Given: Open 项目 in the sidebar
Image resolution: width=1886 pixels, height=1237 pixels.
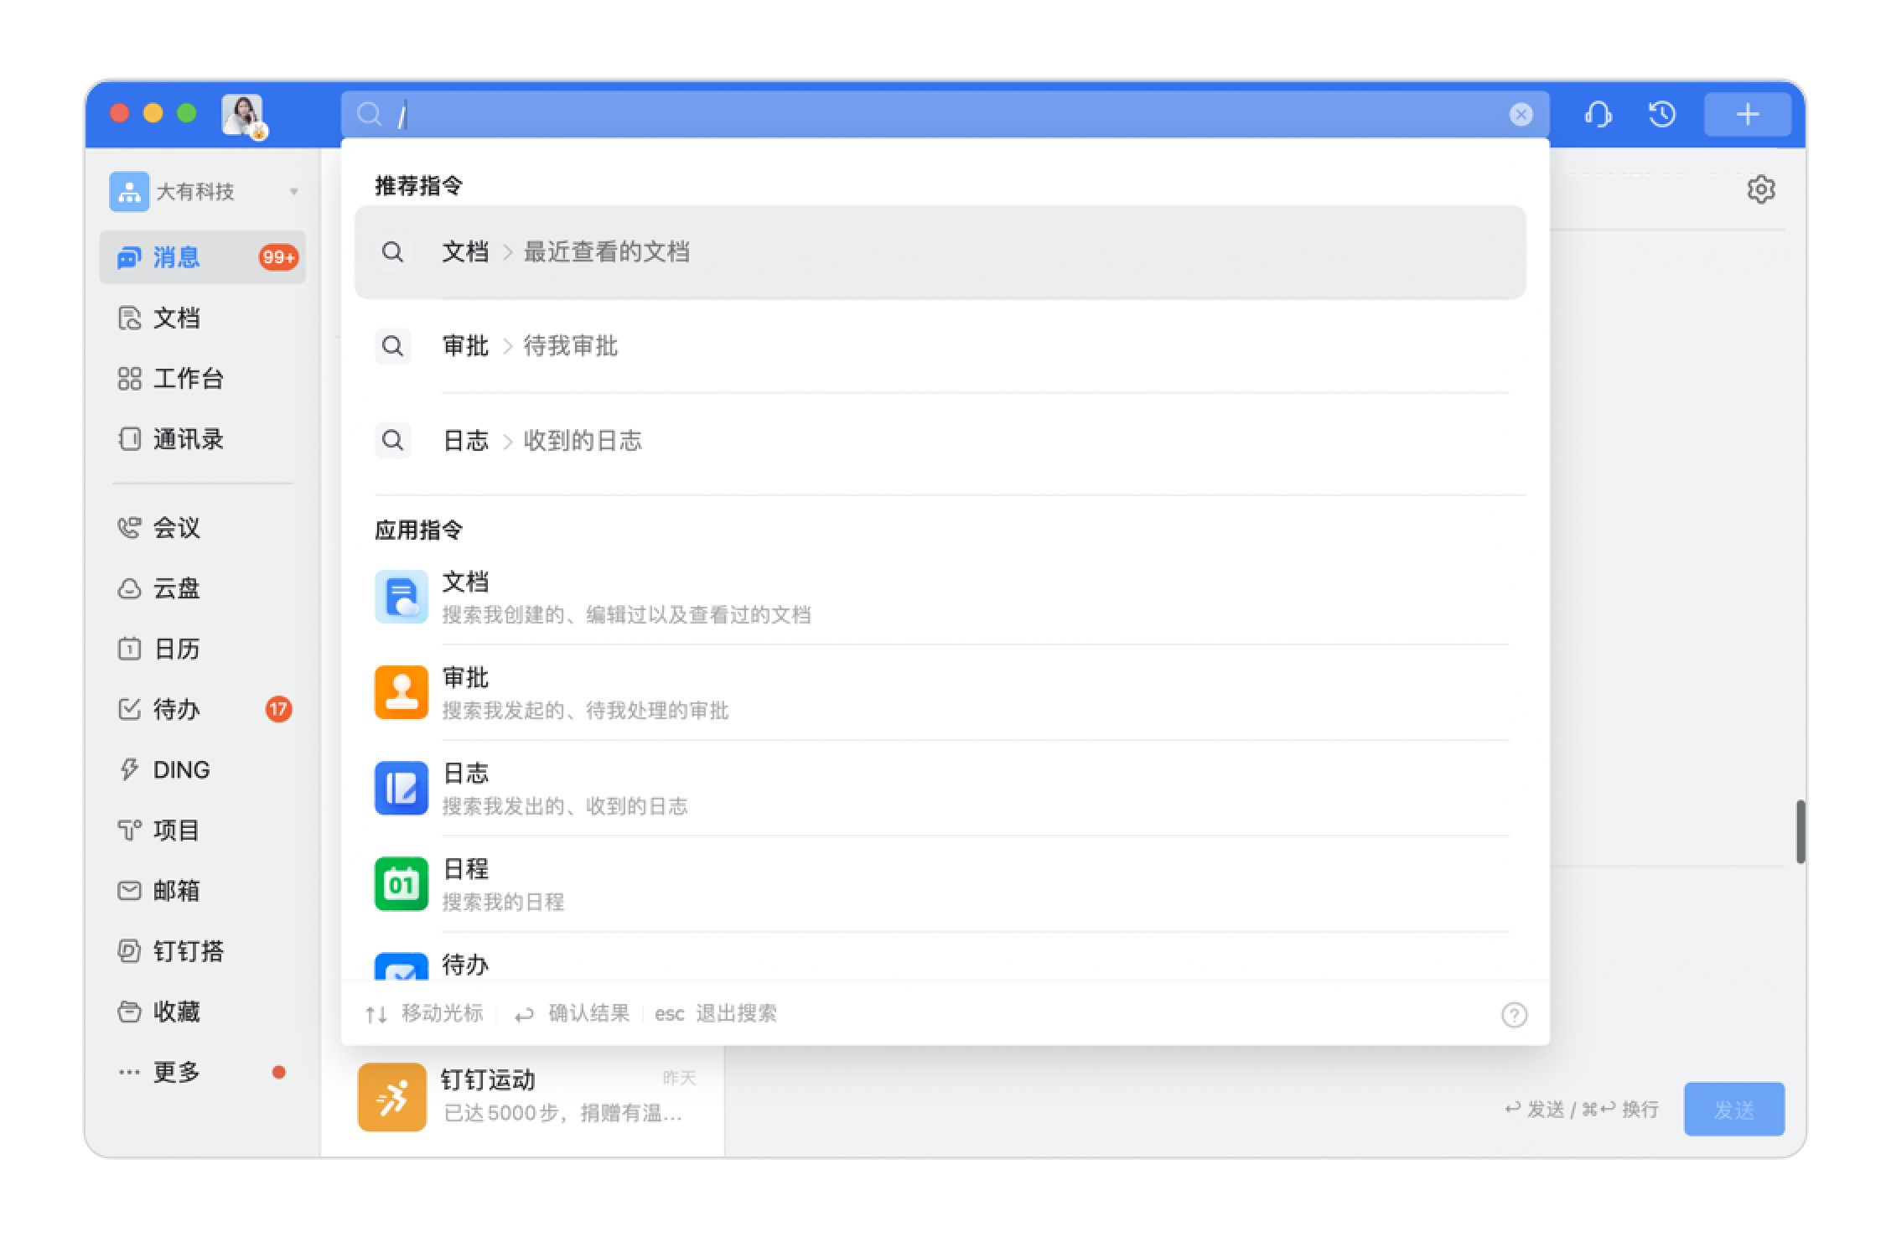Looking at the screenshot, I should pos(203,831).
